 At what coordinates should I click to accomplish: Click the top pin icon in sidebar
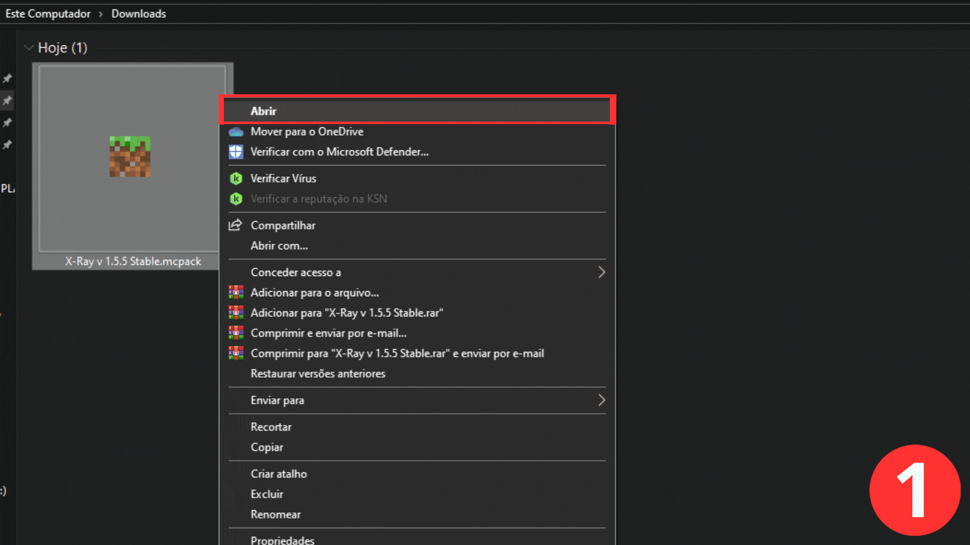click(x=7, y=78)
